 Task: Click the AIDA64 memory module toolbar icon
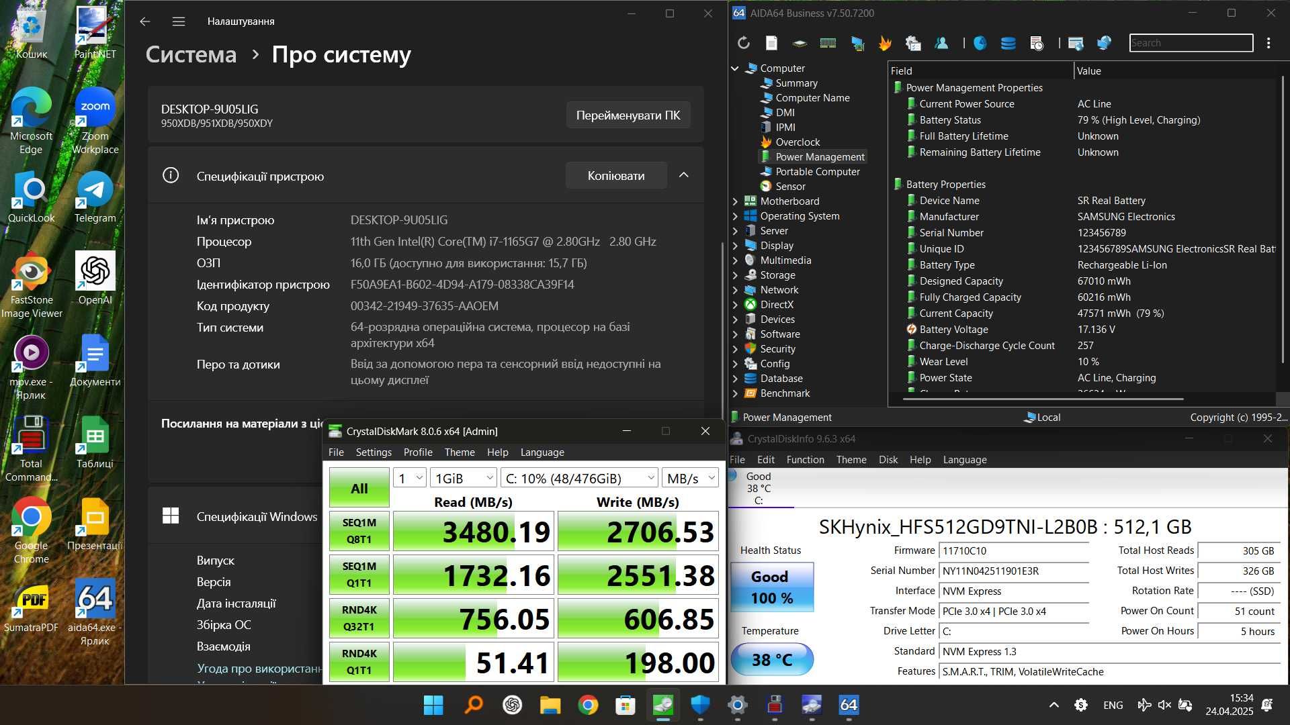[828, 43]
